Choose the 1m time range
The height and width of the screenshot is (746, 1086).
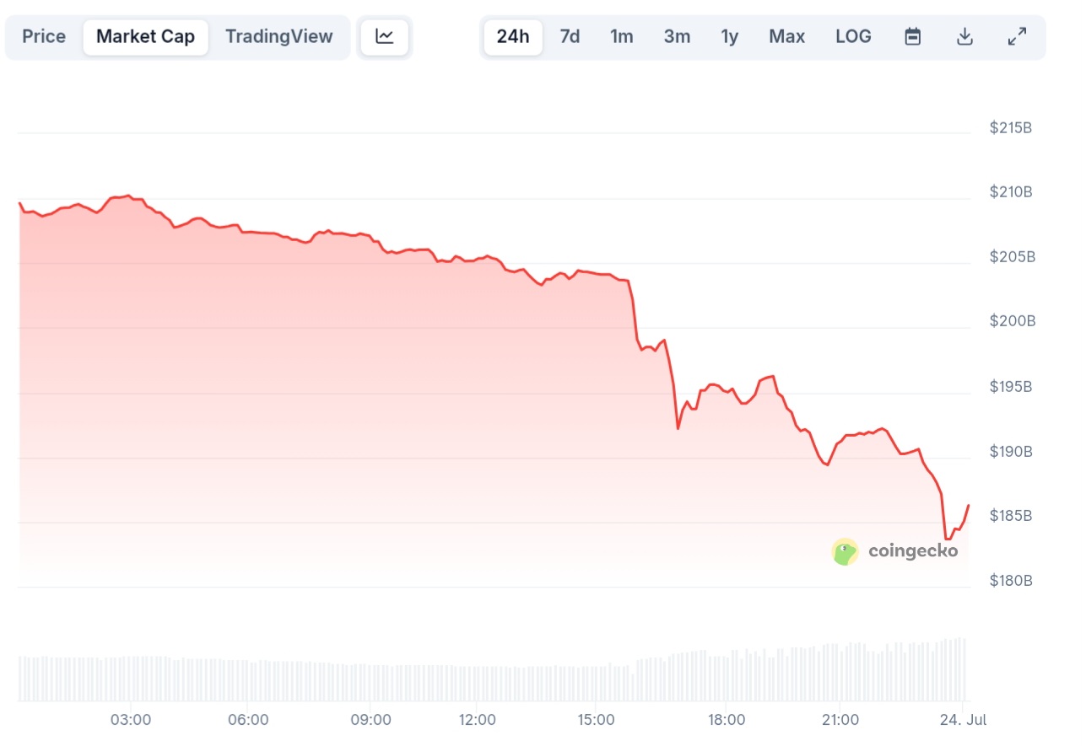(x=622, y=37)
